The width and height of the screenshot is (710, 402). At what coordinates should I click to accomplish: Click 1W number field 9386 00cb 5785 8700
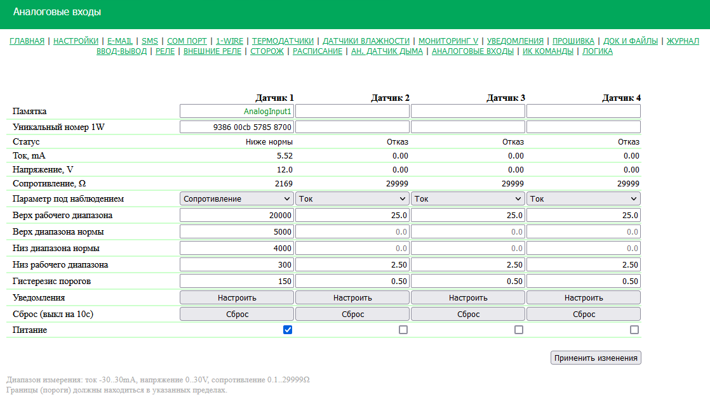coord(237,127)
